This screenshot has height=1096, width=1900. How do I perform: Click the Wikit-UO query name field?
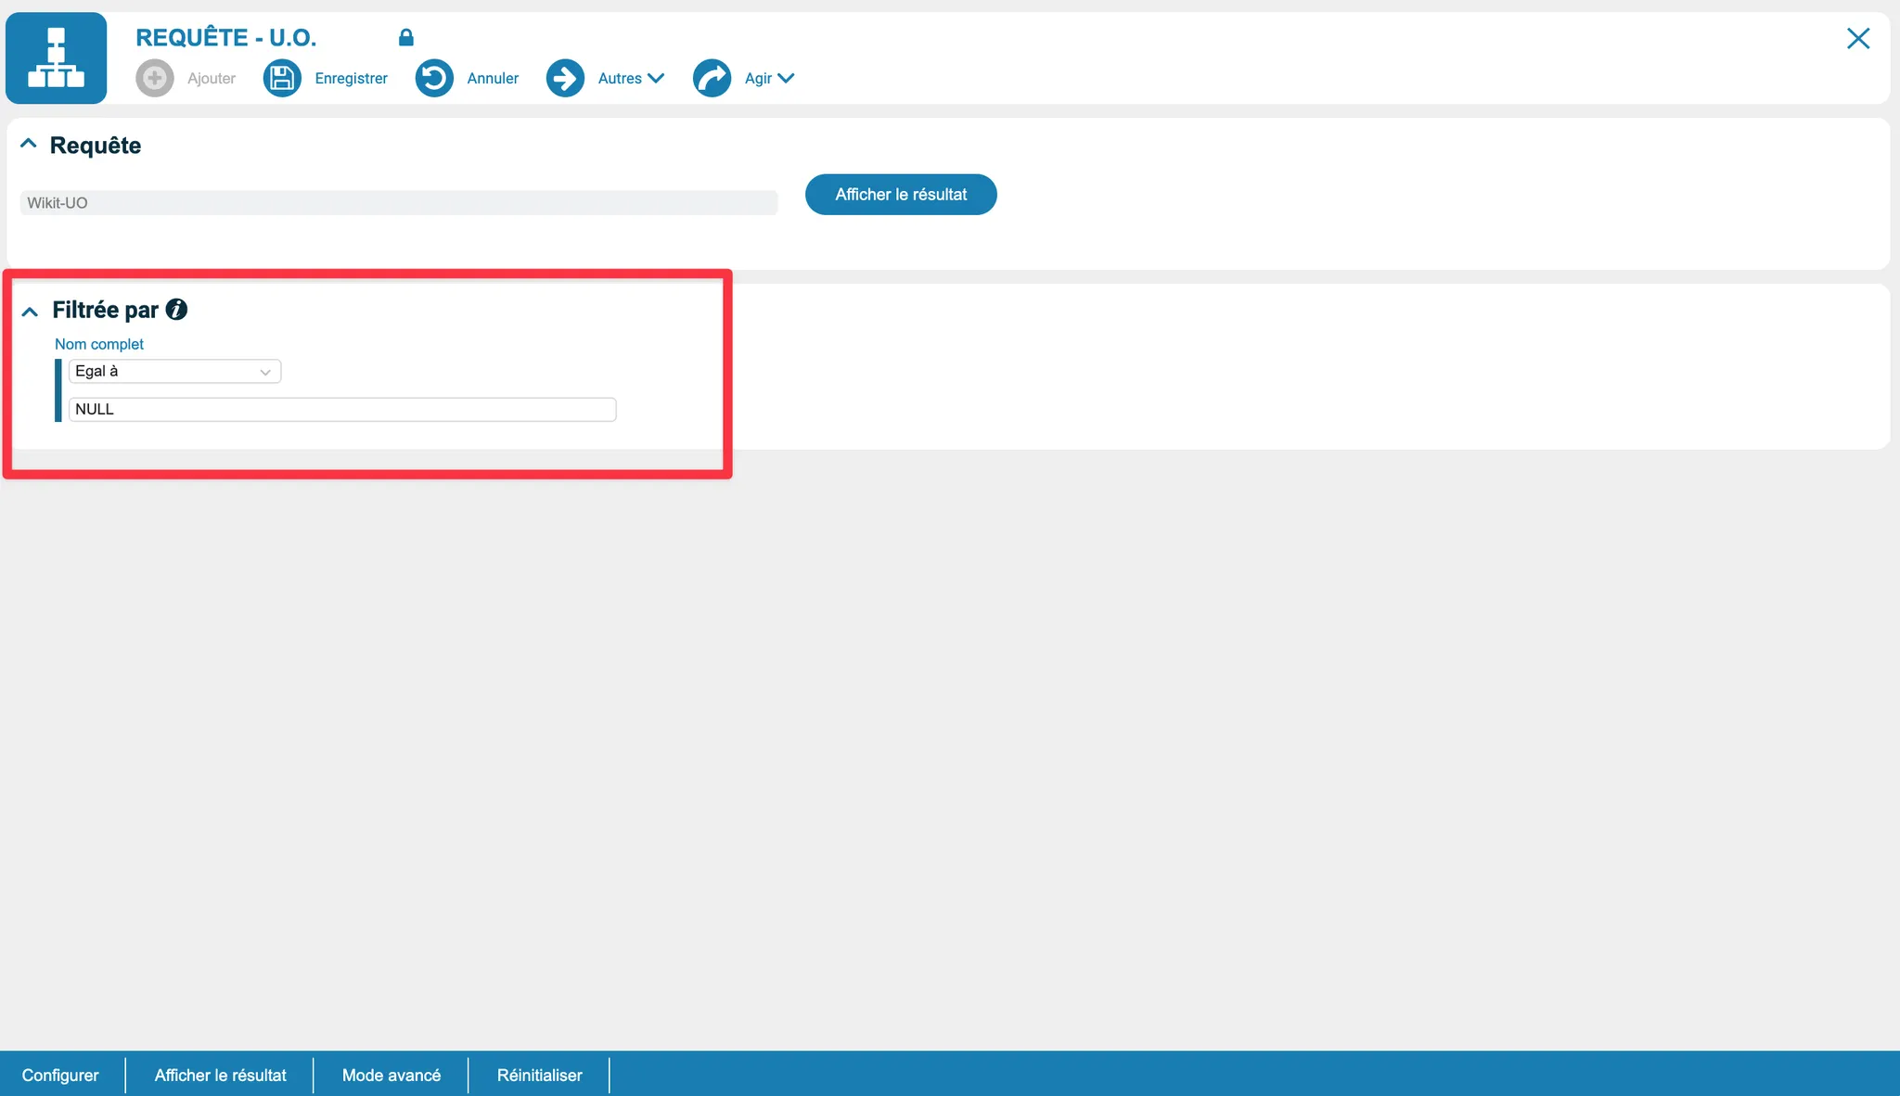tap(398, 203)
